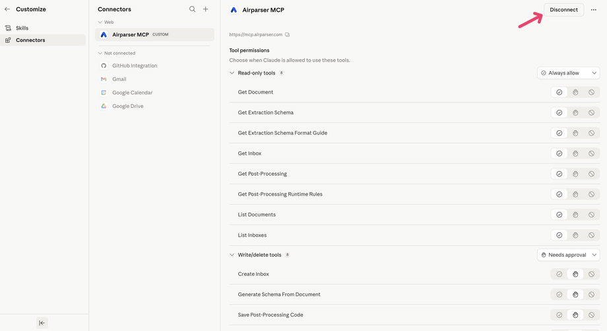Collapse the Write/delete tools section
This screenshot has height=331, width=607.
232,255
